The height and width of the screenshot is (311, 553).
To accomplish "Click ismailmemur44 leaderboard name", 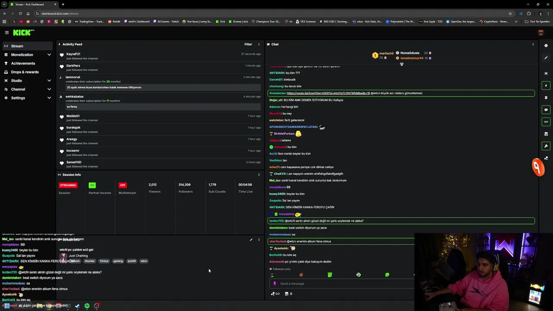I will 412,58.
